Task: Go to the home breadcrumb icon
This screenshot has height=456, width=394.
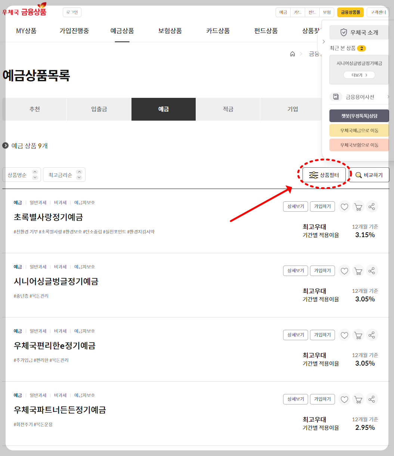Action: pos(292,54)
